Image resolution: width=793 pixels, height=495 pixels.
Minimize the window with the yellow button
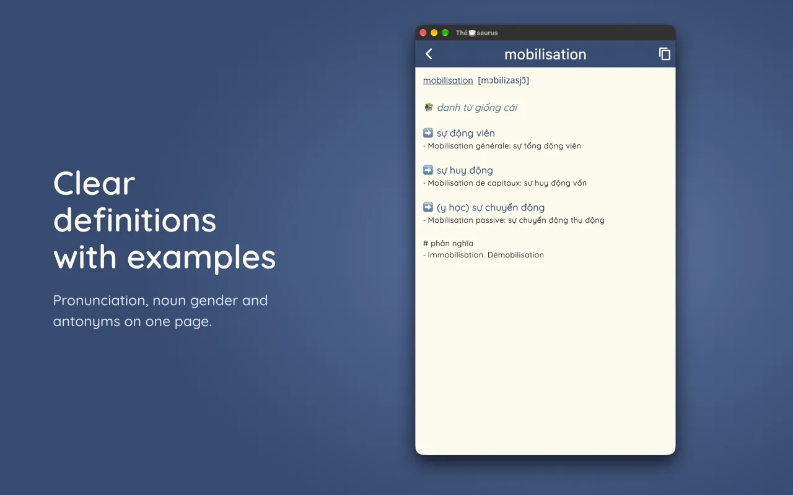tap(434, 33)
